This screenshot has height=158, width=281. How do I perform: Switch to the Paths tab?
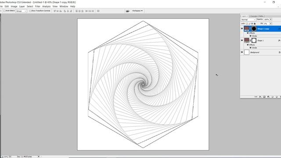point(261,16)
